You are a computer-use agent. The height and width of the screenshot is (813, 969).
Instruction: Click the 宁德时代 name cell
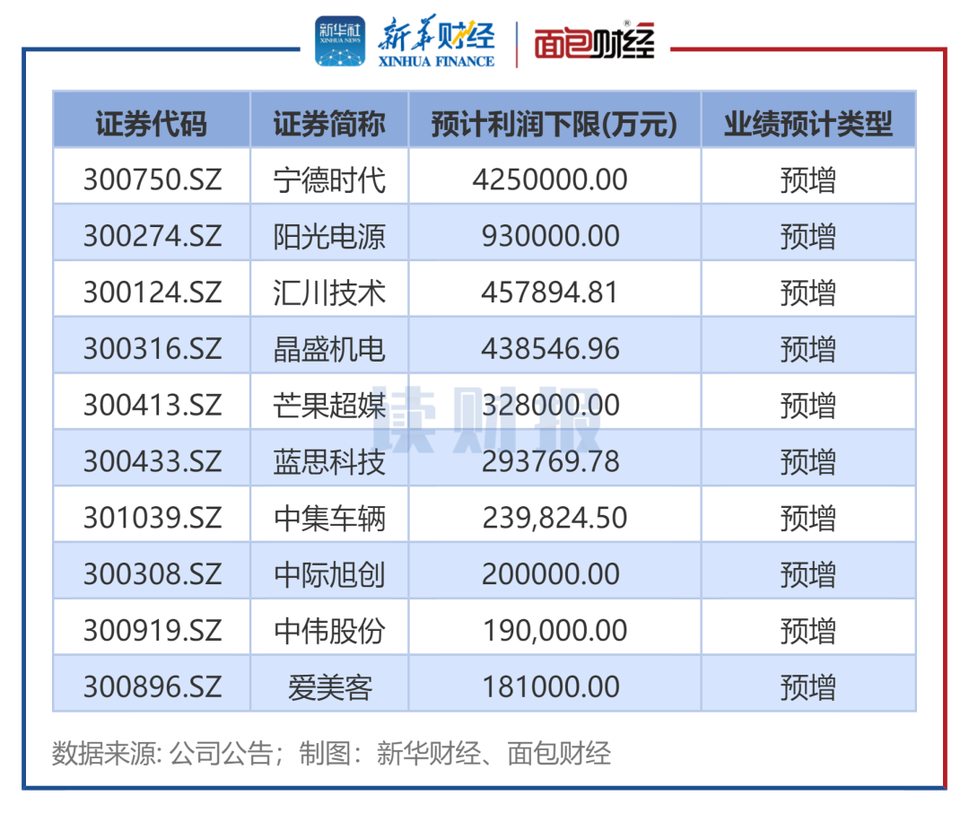point(329,180)
